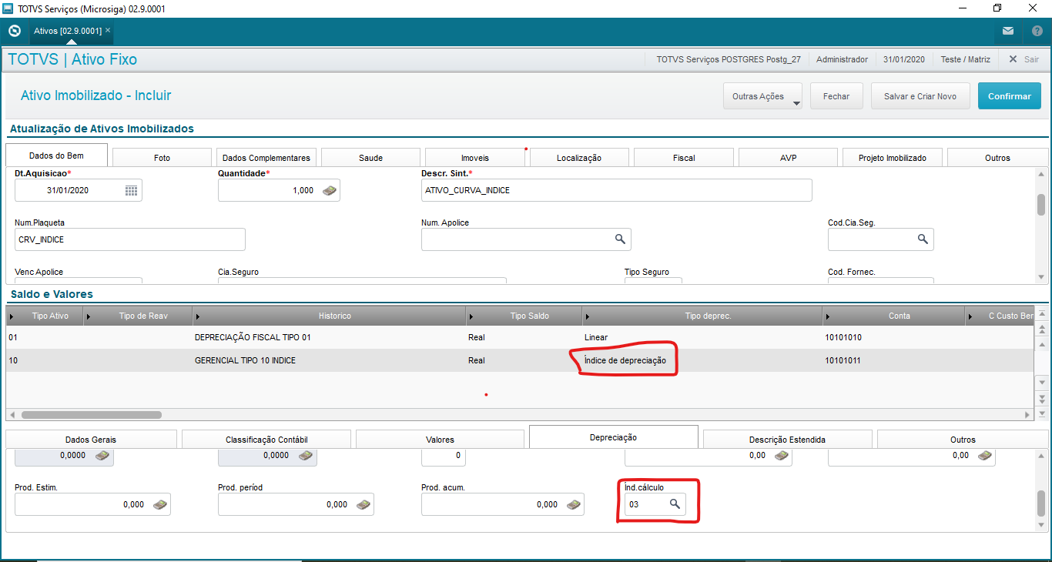Open the help question mark icon

coord(1037,31)
